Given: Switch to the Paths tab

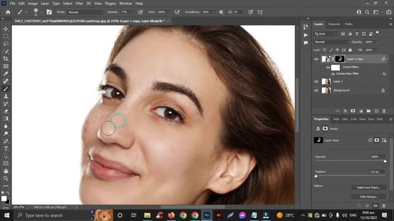Looking at the screenshot, I should (349, 24).
